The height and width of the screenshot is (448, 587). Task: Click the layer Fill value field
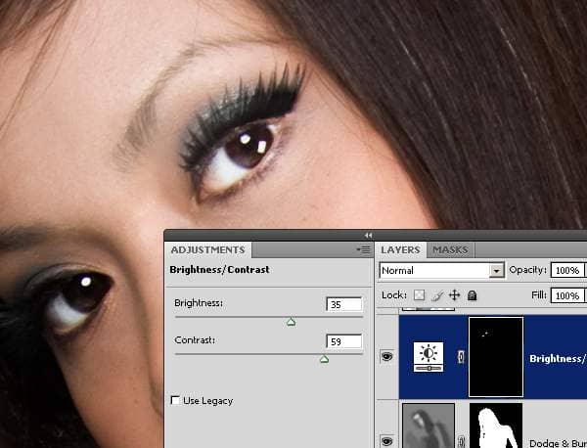point(567,295)
